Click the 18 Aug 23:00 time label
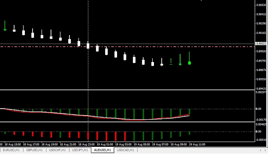Image resolution: width=268 pixels, height=154 pixels. [87, 145]
